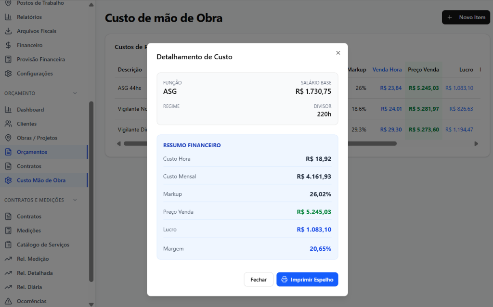Click the table's horizontal scrollbar thumb
The height and width of the screenshot is (307, 493).
(x=260, y=143)
